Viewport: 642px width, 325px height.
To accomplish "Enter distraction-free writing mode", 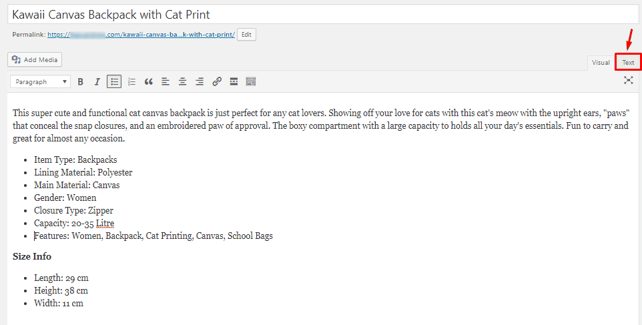I will click(x=628, y=81).
